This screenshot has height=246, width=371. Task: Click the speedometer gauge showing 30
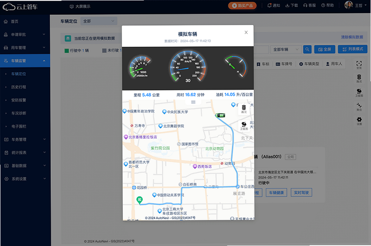point(188,67)
